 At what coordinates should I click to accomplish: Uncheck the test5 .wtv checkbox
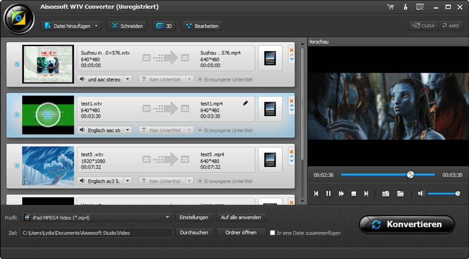[x=17, y=166]
